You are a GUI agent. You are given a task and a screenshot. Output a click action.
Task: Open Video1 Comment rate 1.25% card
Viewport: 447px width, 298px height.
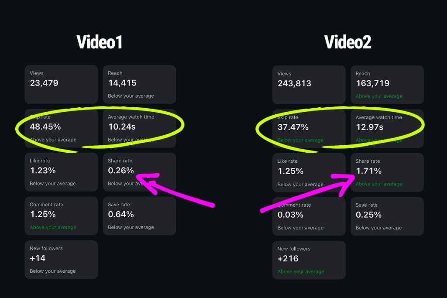pyautogui.click(x=61, y=216)
